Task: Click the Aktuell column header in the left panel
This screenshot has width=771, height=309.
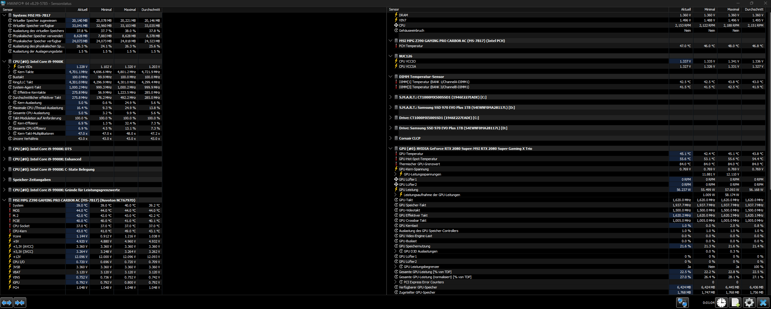Action: 78,10
